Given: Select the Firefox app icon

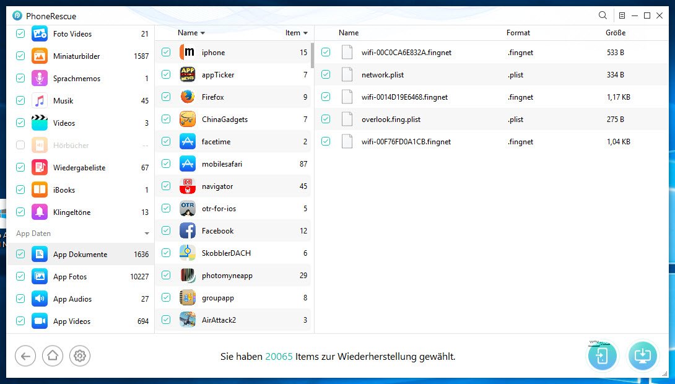Looking at the screenshot, I should tap(188, 97).
